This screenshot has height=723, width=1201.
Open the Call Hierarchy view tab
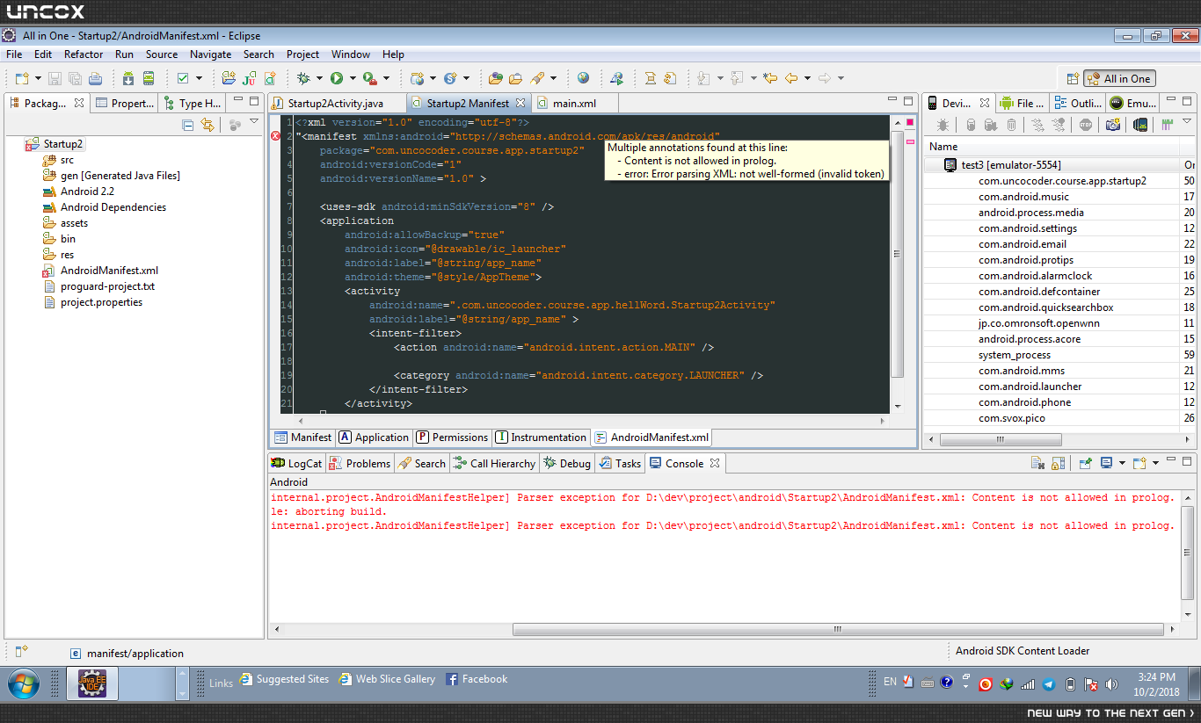pyautogui.click(x=493, y=464)
